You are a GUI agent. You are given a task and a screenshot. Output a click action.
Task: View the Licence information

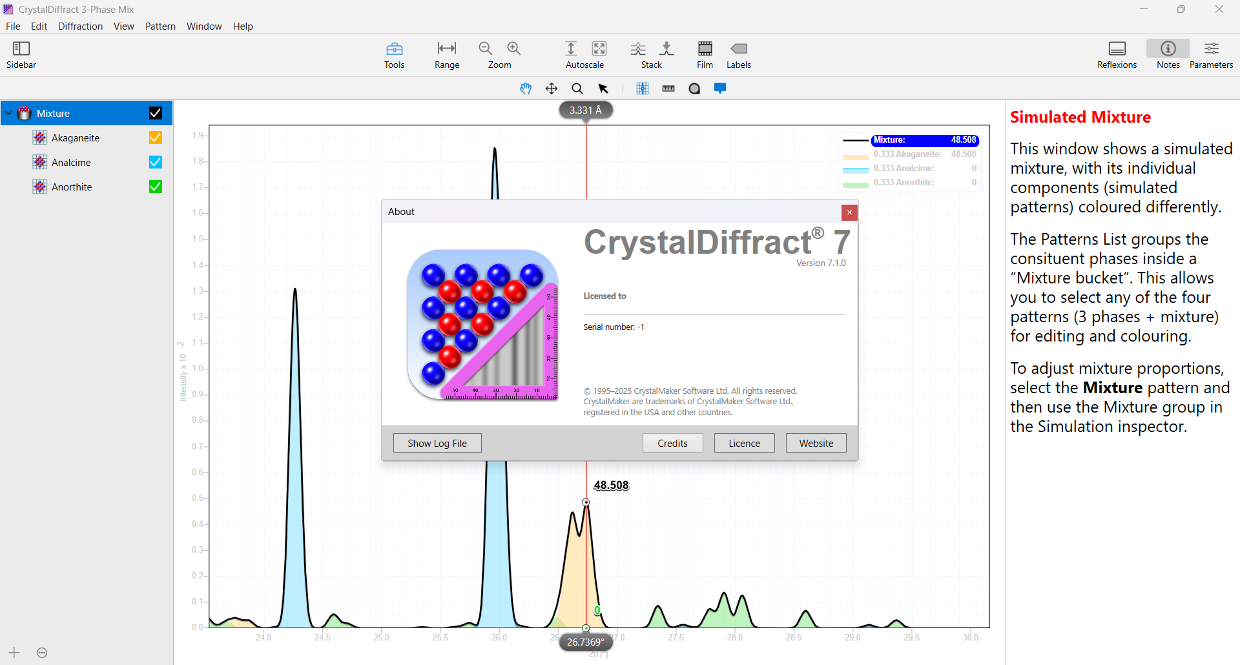tap(744, 443)
